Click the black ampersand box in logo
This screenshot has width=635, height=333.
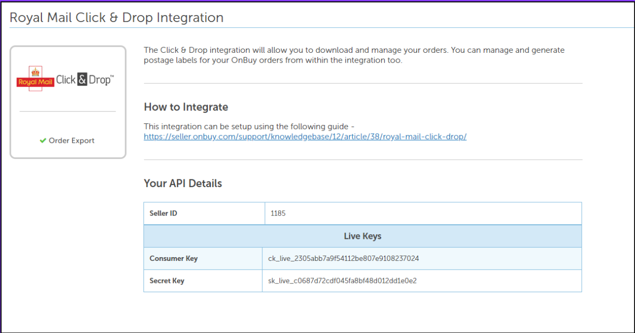click(x=82, y=80)
